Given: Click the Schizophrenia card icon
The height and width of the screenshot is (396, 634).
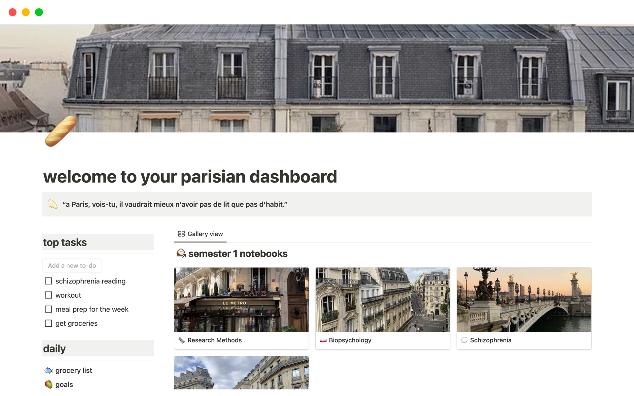Looking at the screenshot, I should 464,340.
